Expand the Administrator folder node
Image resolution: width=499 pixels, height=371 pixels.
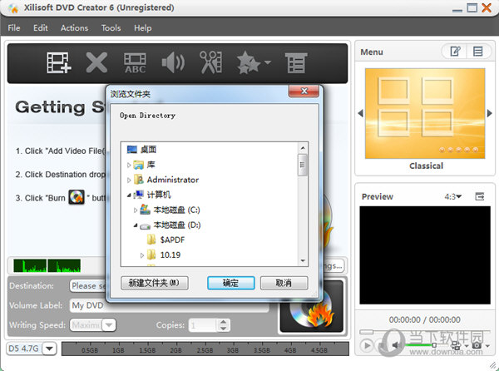(129, 180)
